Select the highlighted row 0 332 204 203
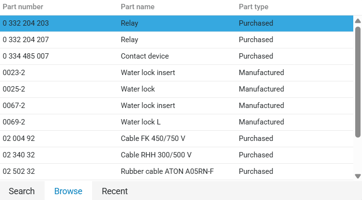 pos(176,23)
